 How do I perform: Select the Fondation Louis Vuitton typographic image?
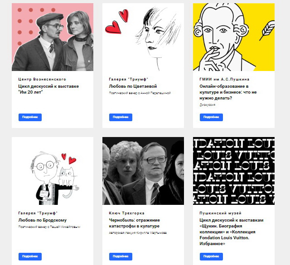click(234, 171)
